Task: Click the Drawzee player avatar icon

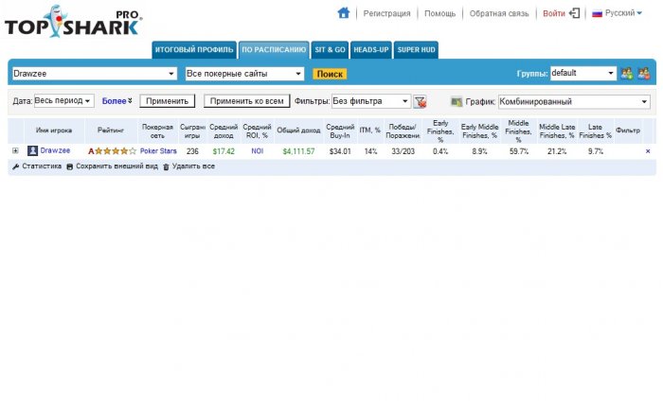Action: tap(32, 150)
